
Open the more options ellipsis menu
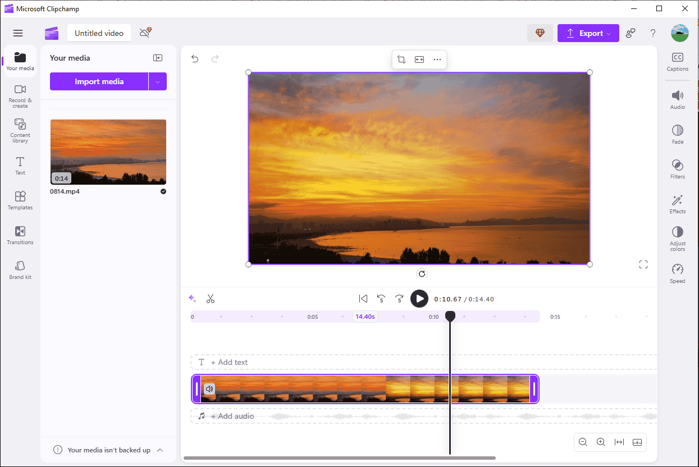(x=437, y=59)
